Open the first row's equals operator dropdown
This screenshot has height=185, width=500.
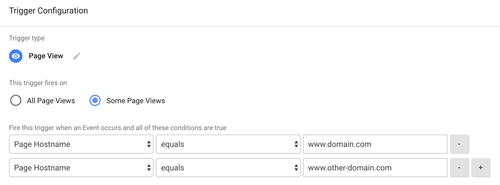point(228,144)
